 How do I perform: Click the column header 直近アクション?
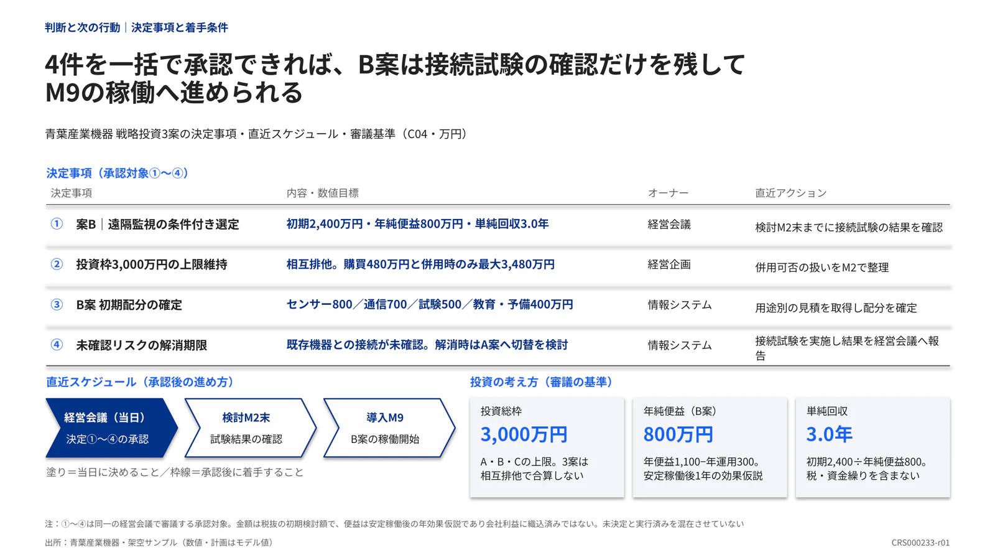[x=791, y=193]
